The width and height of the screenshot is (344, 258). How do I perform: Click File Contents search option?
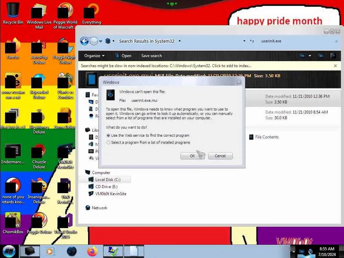(264, 137)
